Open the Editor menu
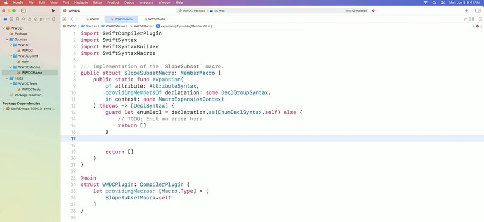The height and width of the screenshot is (222, 484). tap(97, 3)
